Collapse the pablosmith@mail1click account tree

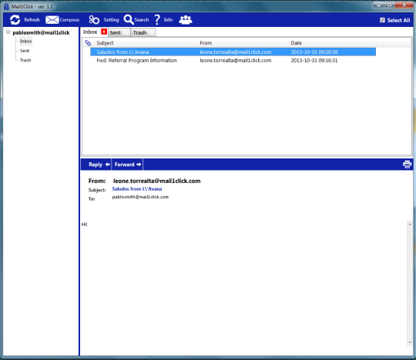point(8,32)
